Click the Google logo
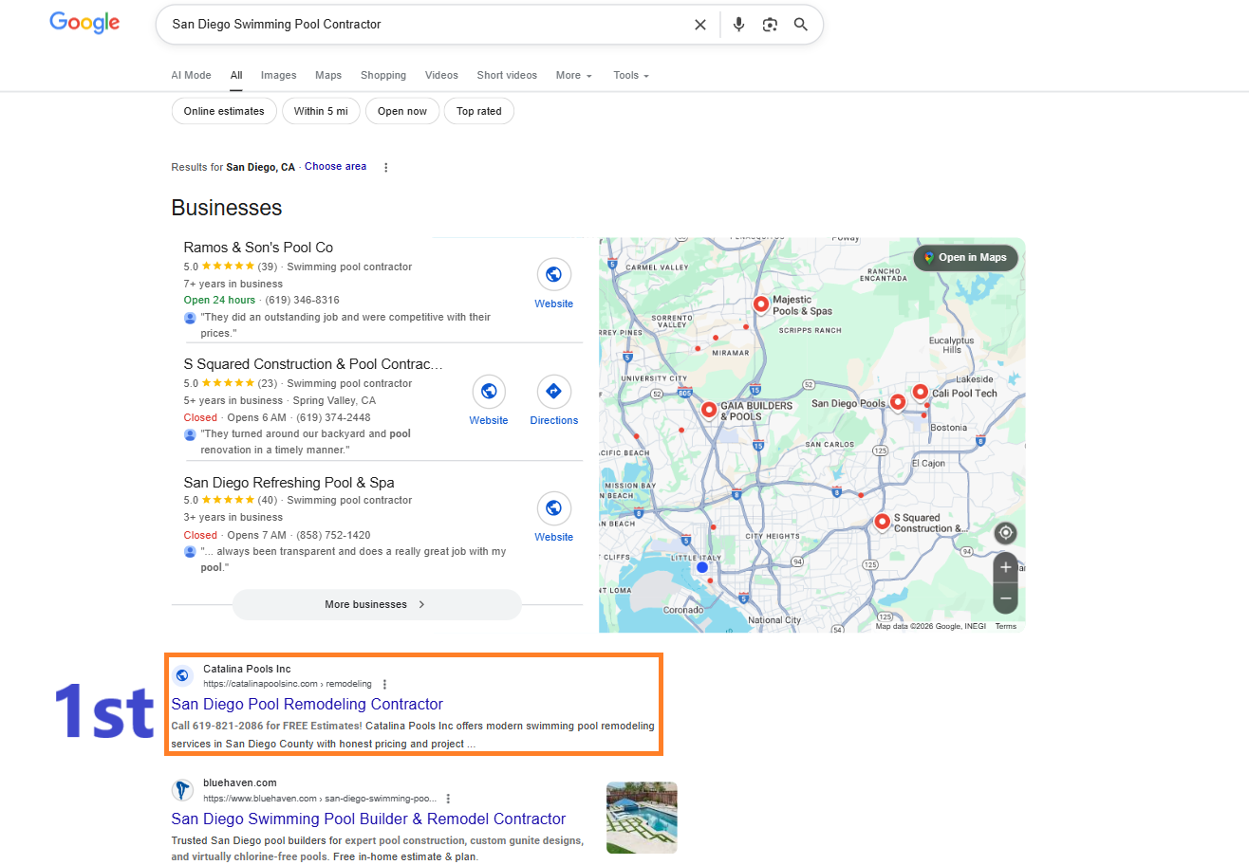The image size is (1249, 865). (84, 23)
